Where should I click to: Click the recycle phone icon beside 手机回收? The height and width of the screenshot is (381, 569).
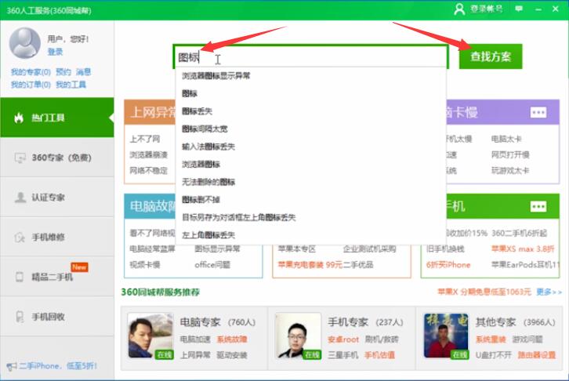pyautogui.click(x=20, y=317)
